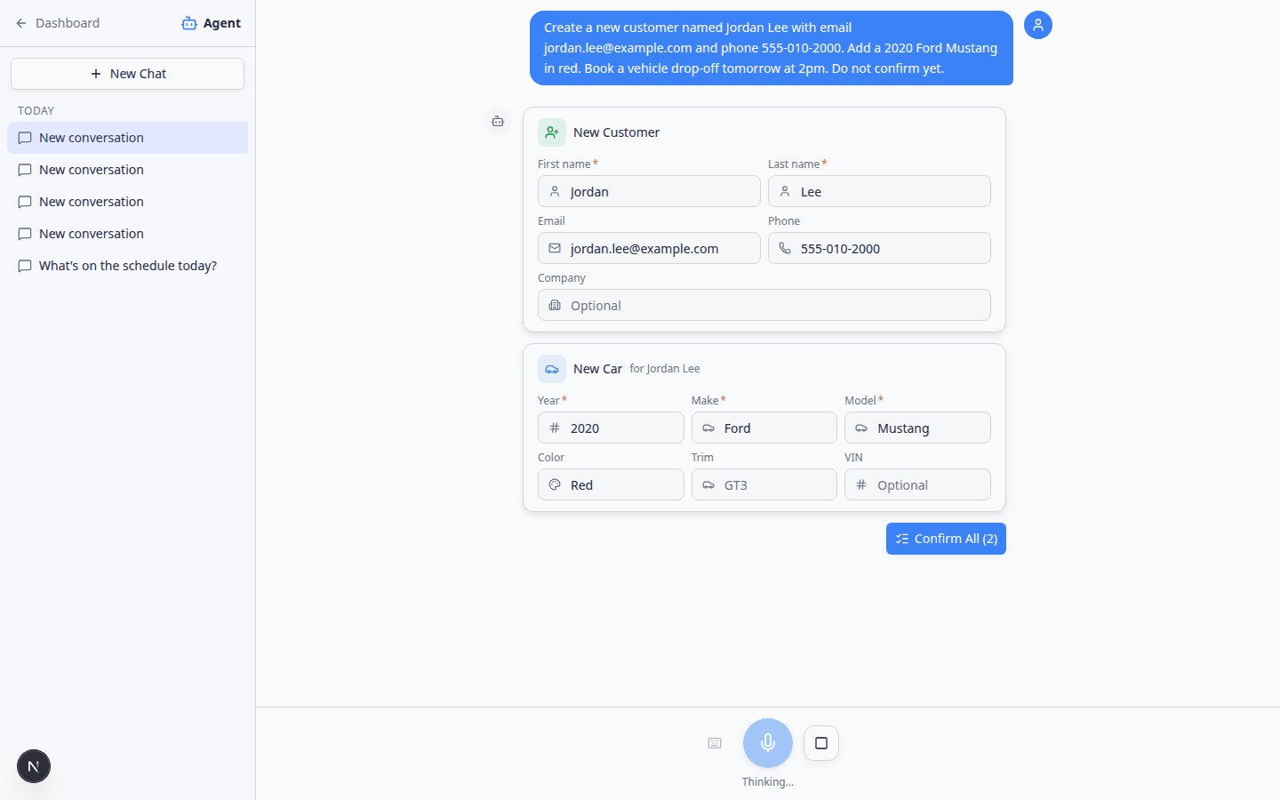Image resolution: width=1280 pixels, height=800 pixels.
Task: Open the fourth New conversation entry
Action: (x=127, y=234)
